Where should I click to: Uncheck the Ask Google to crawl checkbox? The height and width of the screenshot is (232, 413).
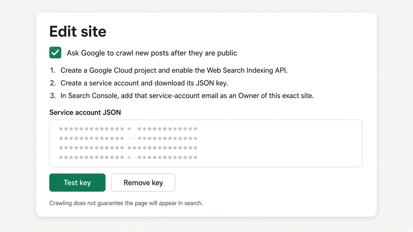point(55,53)
